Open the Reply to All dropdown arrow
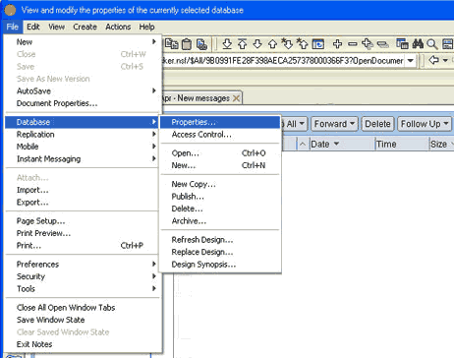The width and height of the screenshot is (454, 358). (x=302, y=124)
